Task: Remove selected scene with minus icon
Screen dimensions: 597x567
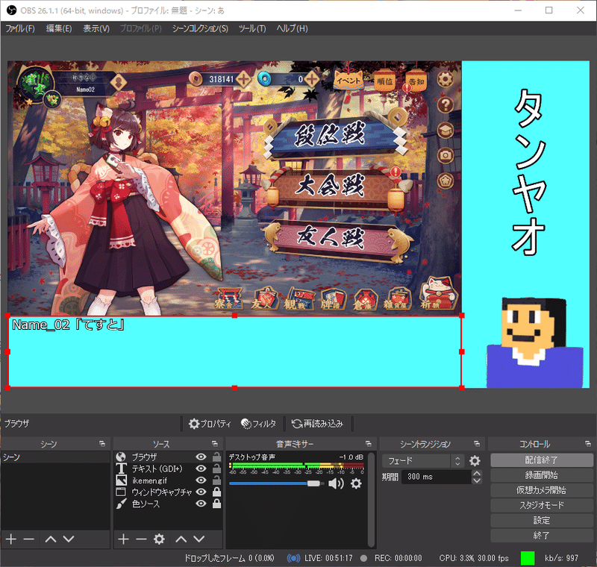Action: coord(28,539)
